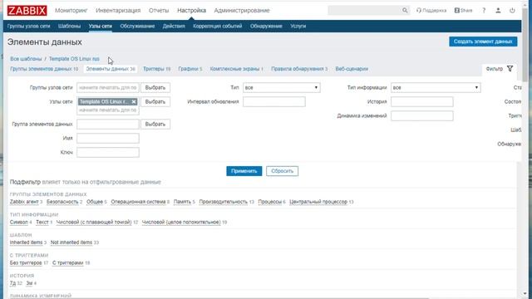Filter by Безопасность group
The image size is (532, 299).
[x=62, y=202]
